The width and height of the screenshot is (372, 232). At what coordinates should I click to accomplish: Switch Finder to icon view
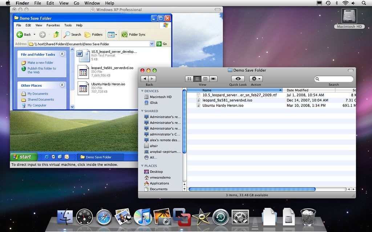(189, 78)
